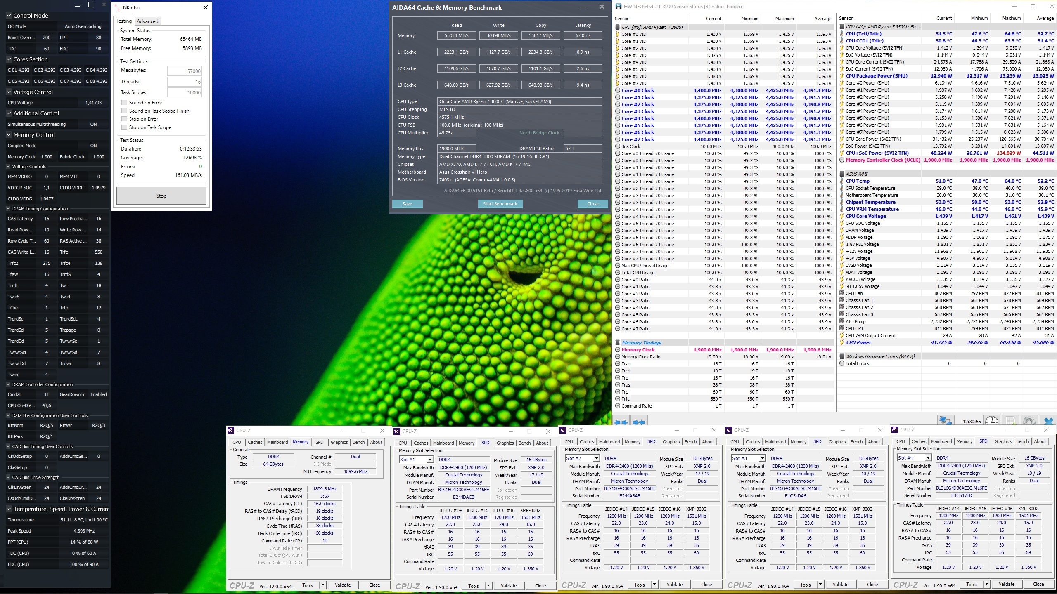
Task: Click the HWiNFO clock reset icon
Action: tap(991, 421)
